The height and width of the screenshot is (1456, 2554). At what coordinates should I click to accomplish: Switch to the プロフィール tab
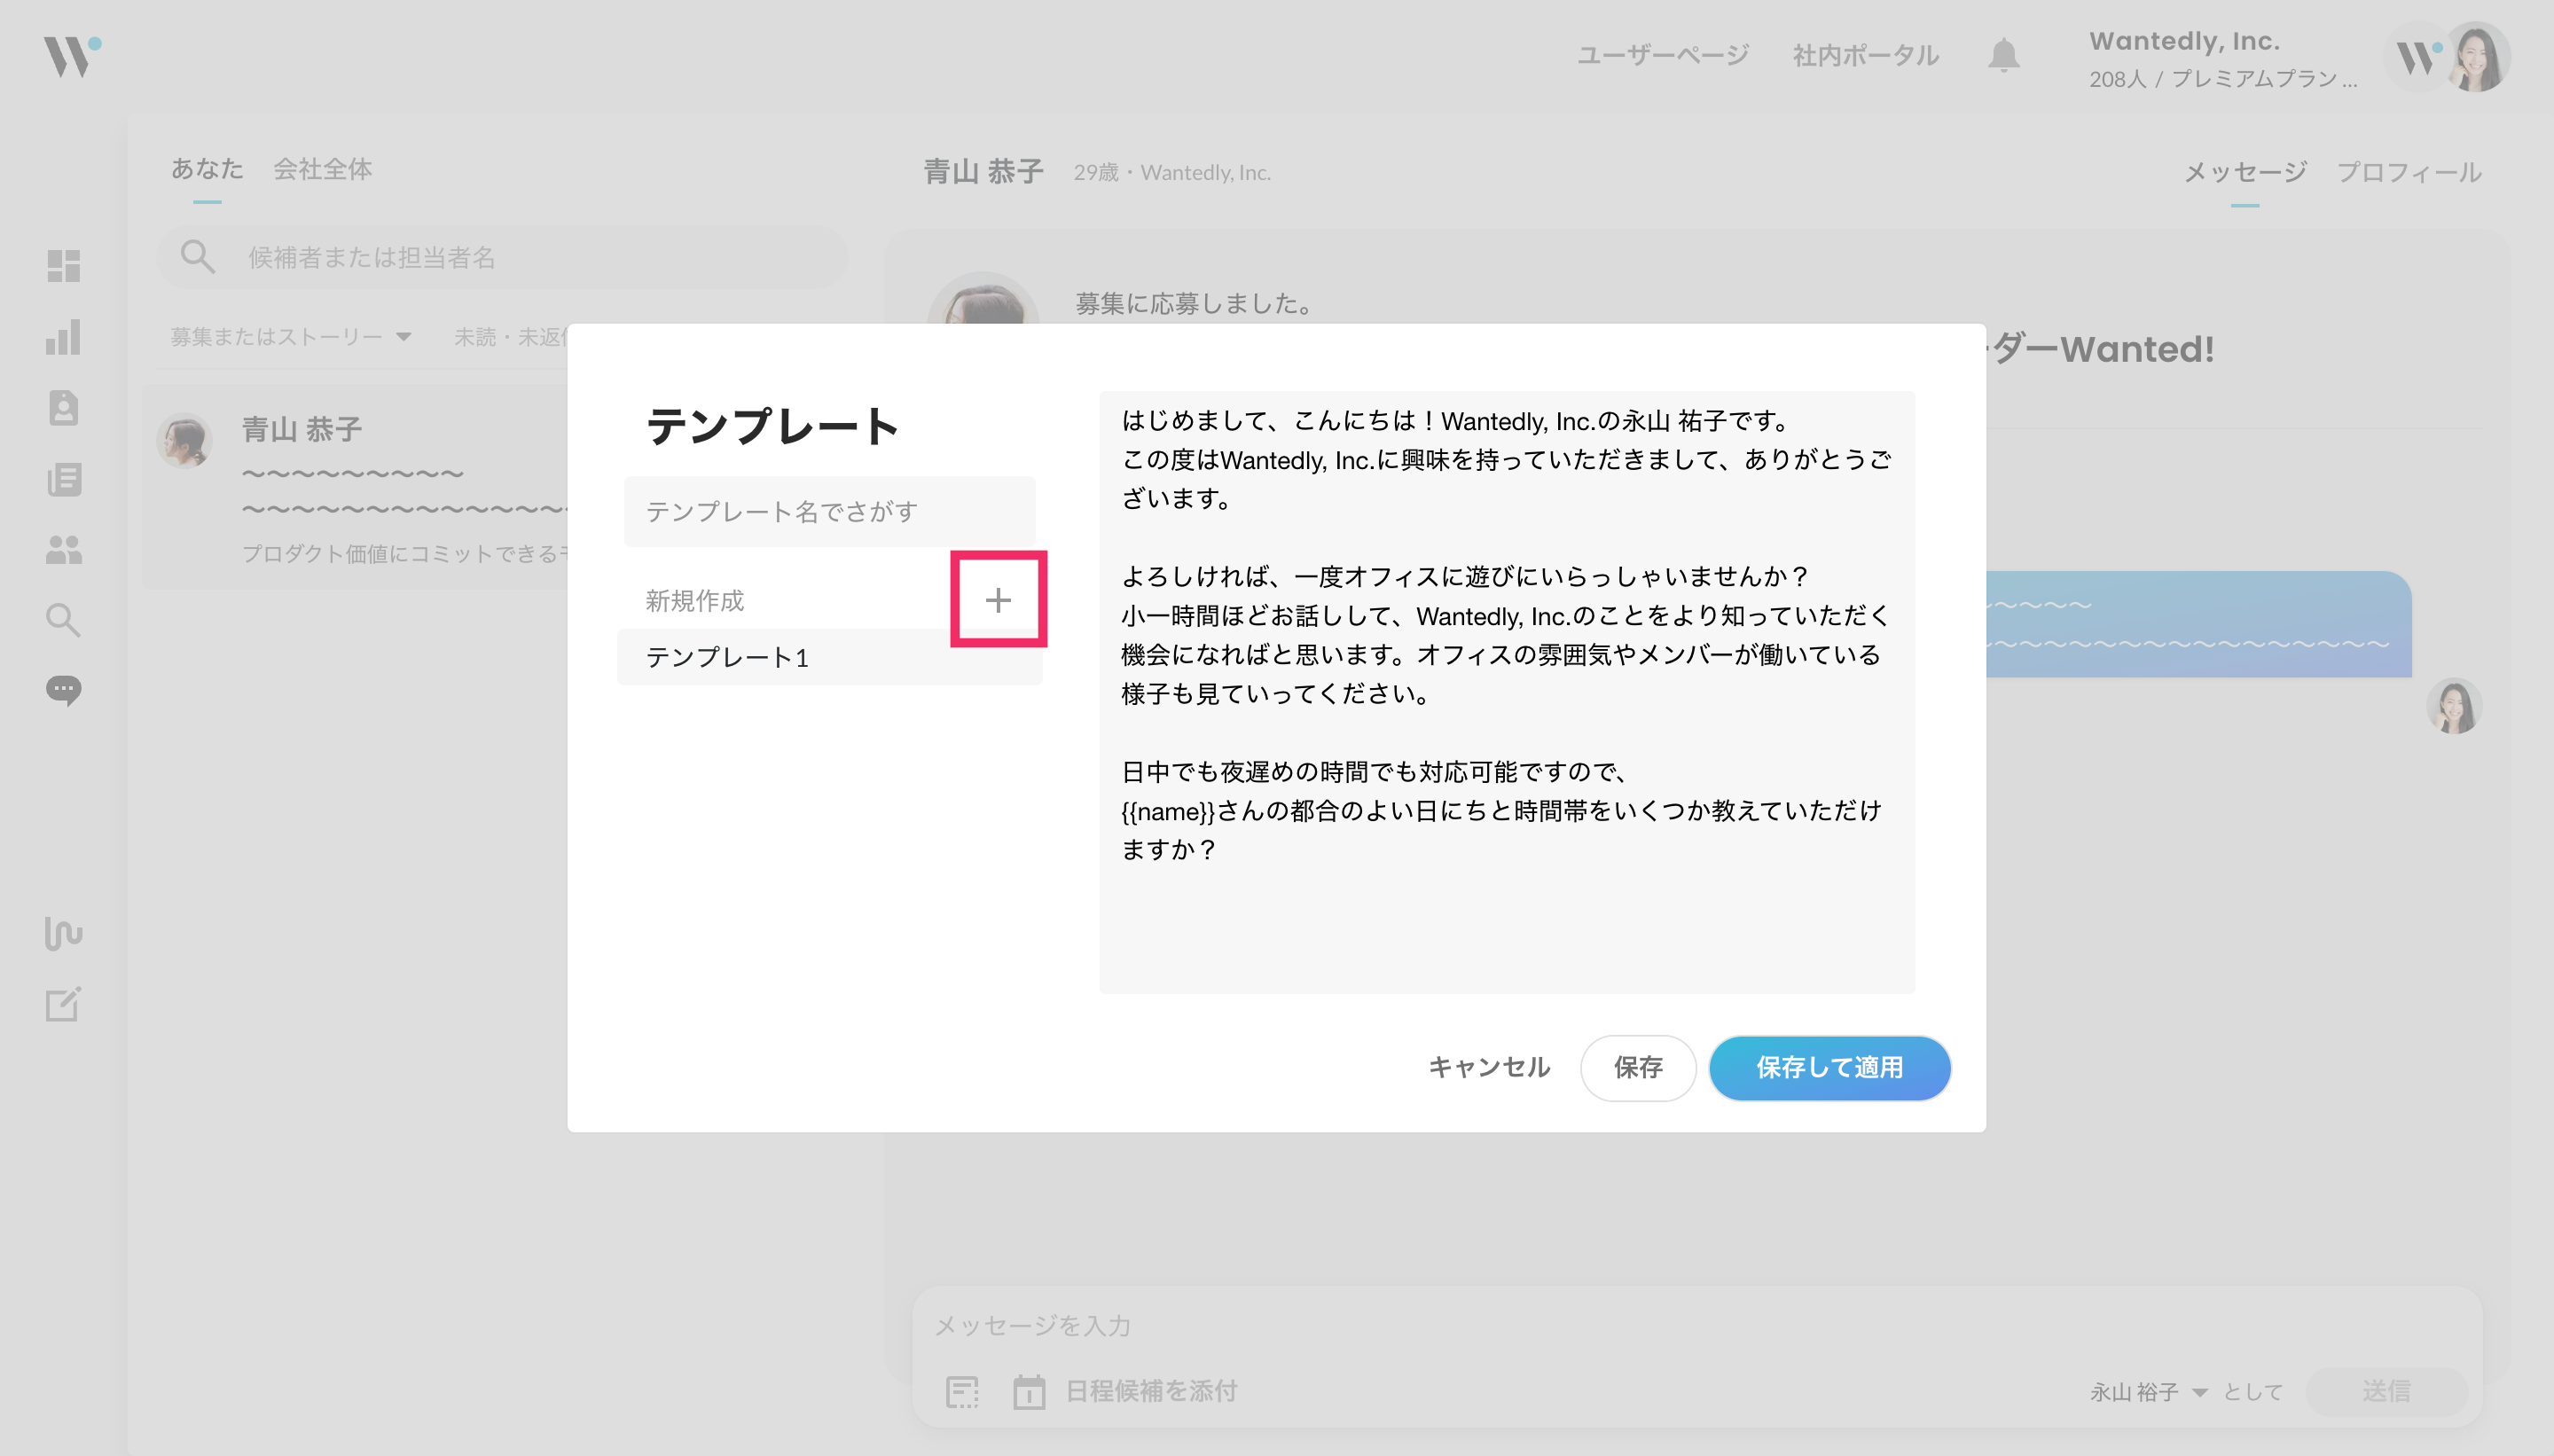2408,172
